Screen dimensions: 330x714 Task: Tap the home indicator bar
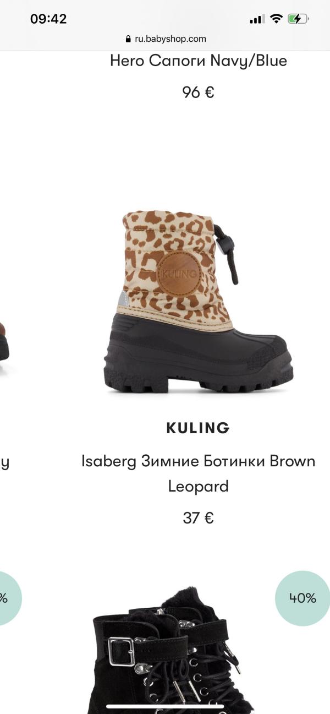click(x=165, y=706)
